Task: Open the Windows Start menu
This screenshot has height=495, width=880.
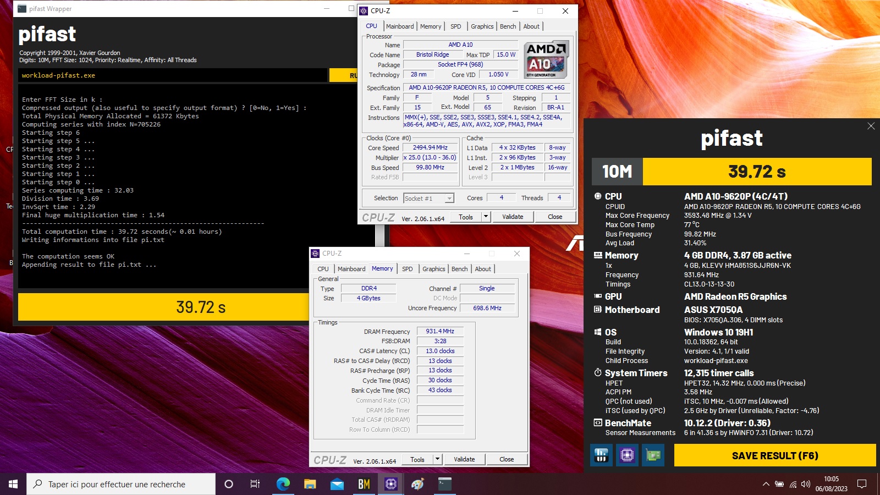Action: coord(13,484)
